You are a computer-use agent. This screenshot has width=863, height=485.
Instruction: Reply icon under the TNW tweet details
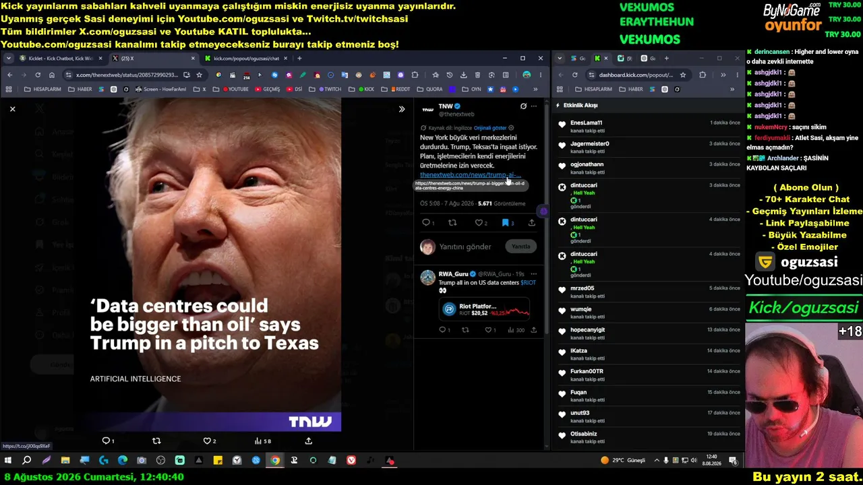tap(427, 222)
